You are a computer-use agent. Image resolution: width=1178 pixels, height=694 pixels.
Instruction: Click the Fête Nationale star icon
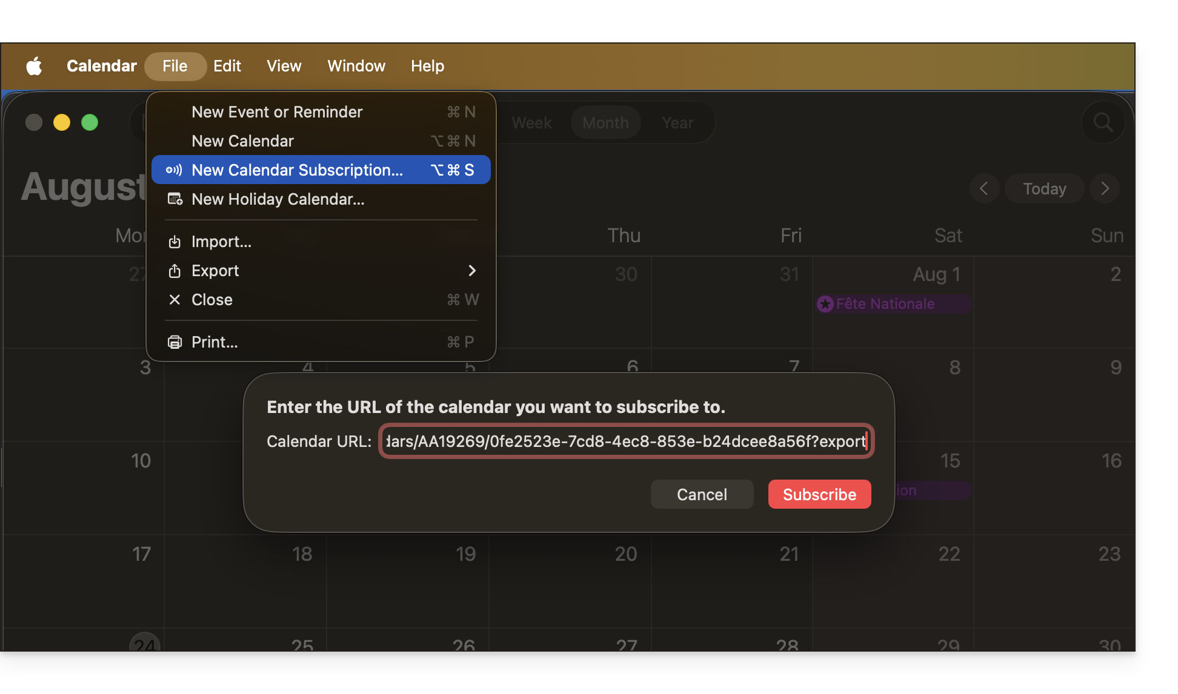coord(825,304)
